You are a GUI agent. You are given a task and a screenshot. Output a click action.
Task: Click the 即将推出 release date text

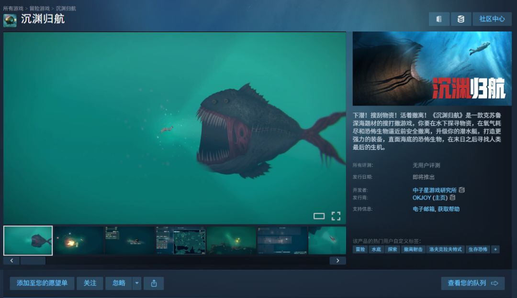tap(424, 177)
